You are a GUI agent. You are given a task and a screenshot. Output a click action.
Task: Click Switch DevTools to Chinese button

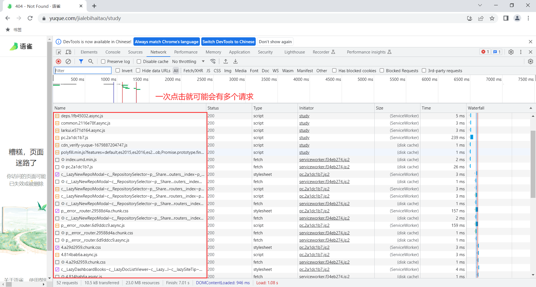click(x=228, y=42)
